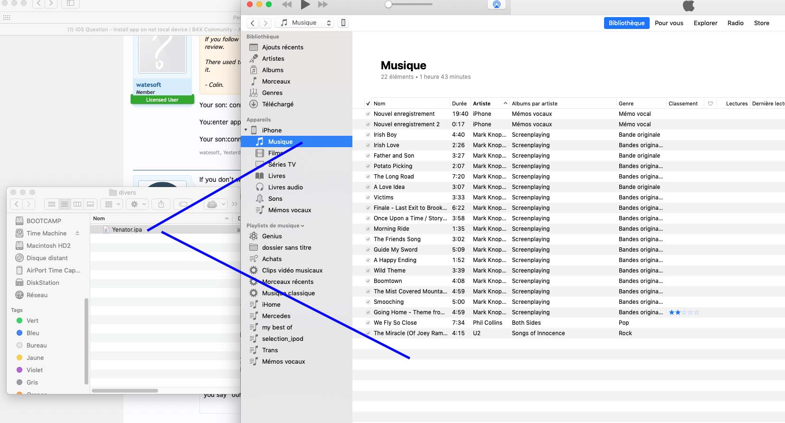Click the watesoft username link
This screenshot has width=785, height=423.
point(149,85)
